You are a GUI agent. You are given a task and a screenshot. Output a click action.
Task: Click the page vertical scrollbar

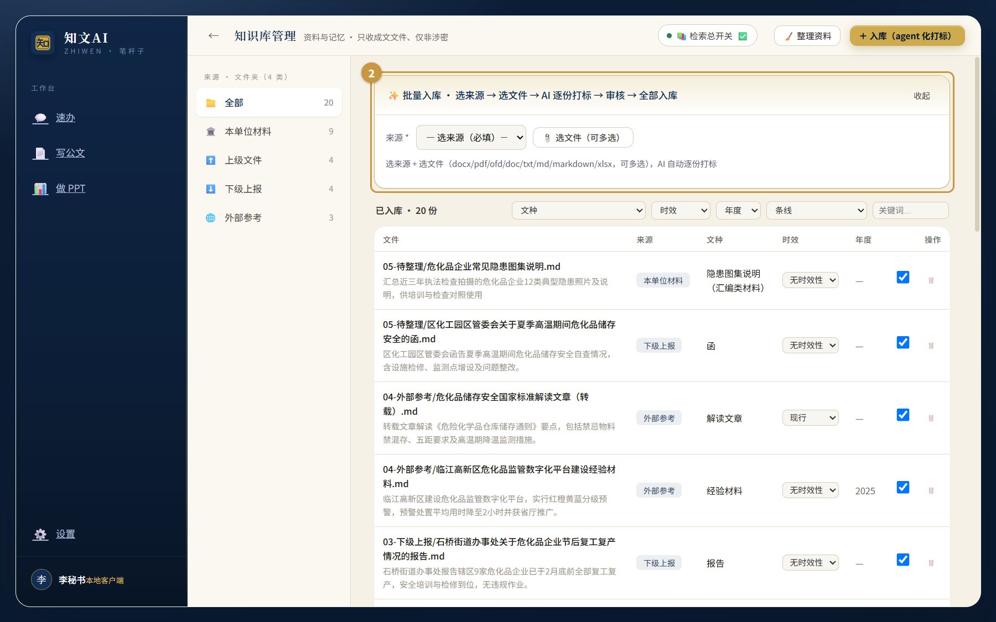pyautogui.click(x=977, y=144)
